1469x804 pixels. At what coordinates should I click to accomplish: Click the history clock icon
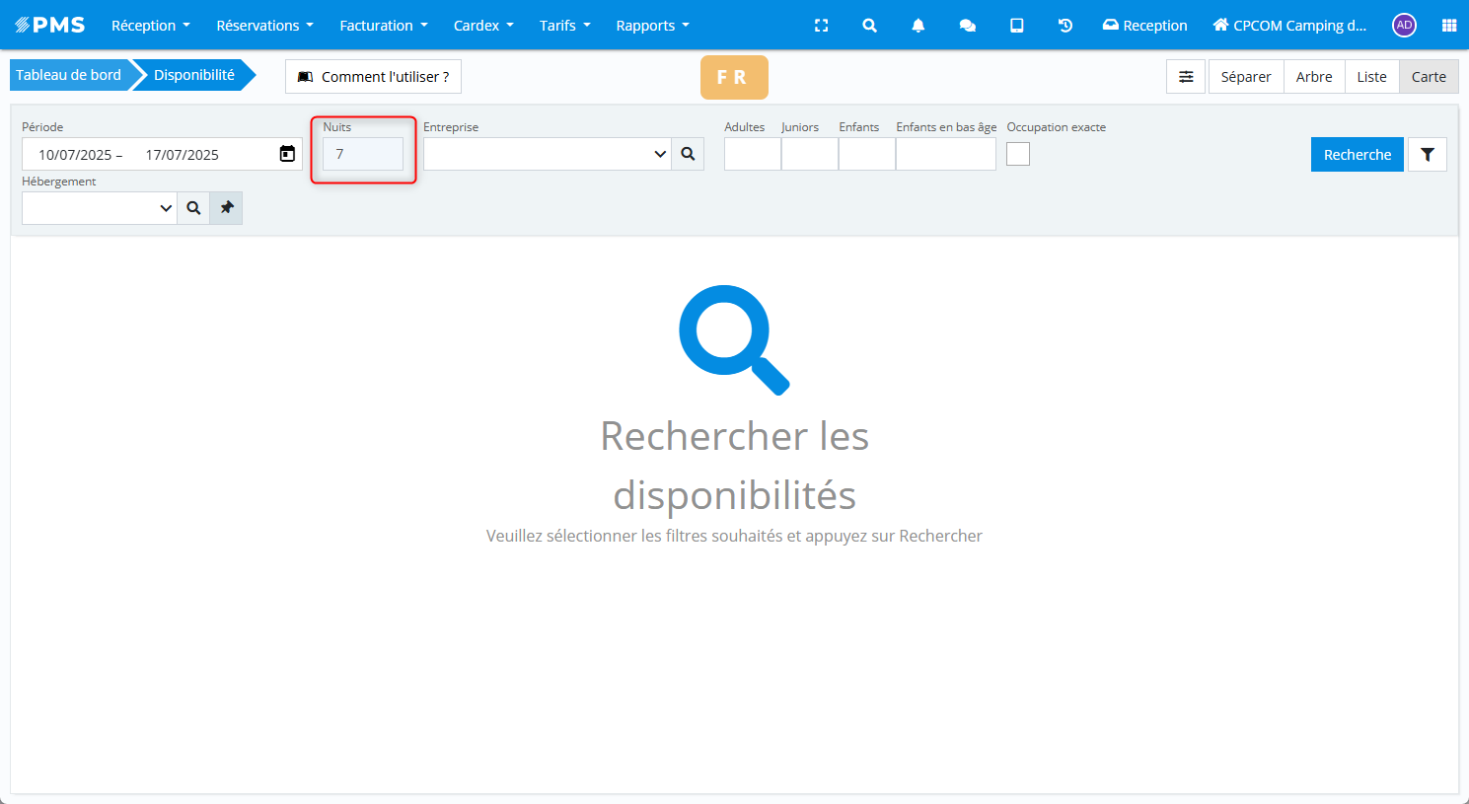coord(1065,26)
